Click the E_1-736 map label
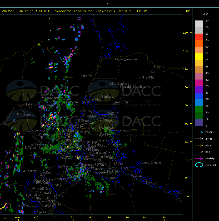This screenshot has height=221, width=219. point(148,78)
